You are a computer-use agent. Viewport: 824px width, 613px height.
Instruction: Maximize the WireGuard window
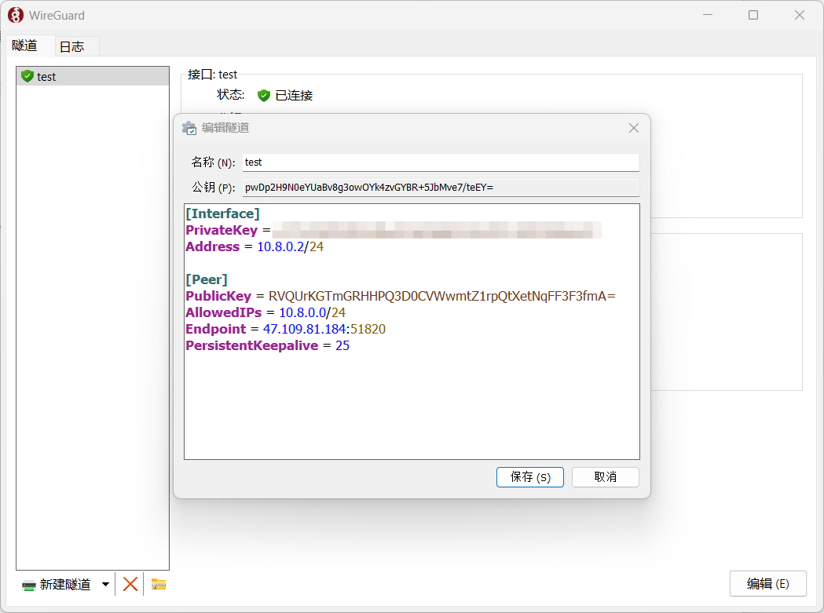[x=753, y=15]
